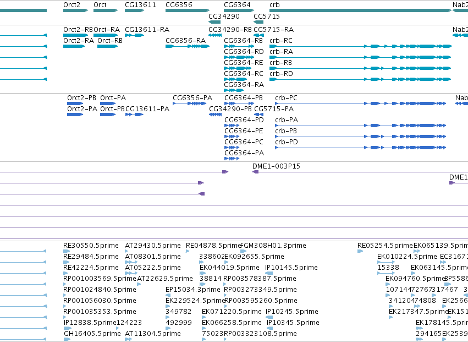
Task: Click protein CG6364-PB label
Action: [x=244, y=98]
